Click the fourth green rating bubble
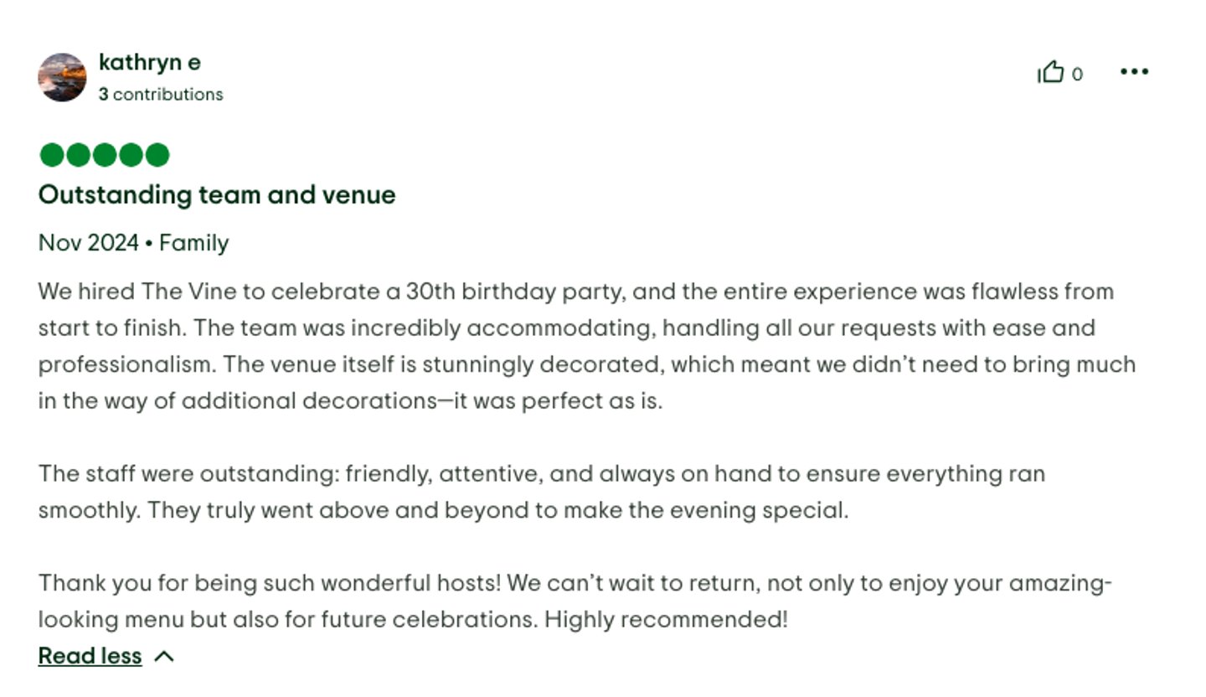Viewport: 1206px width, 697px height. pos(131,155)
